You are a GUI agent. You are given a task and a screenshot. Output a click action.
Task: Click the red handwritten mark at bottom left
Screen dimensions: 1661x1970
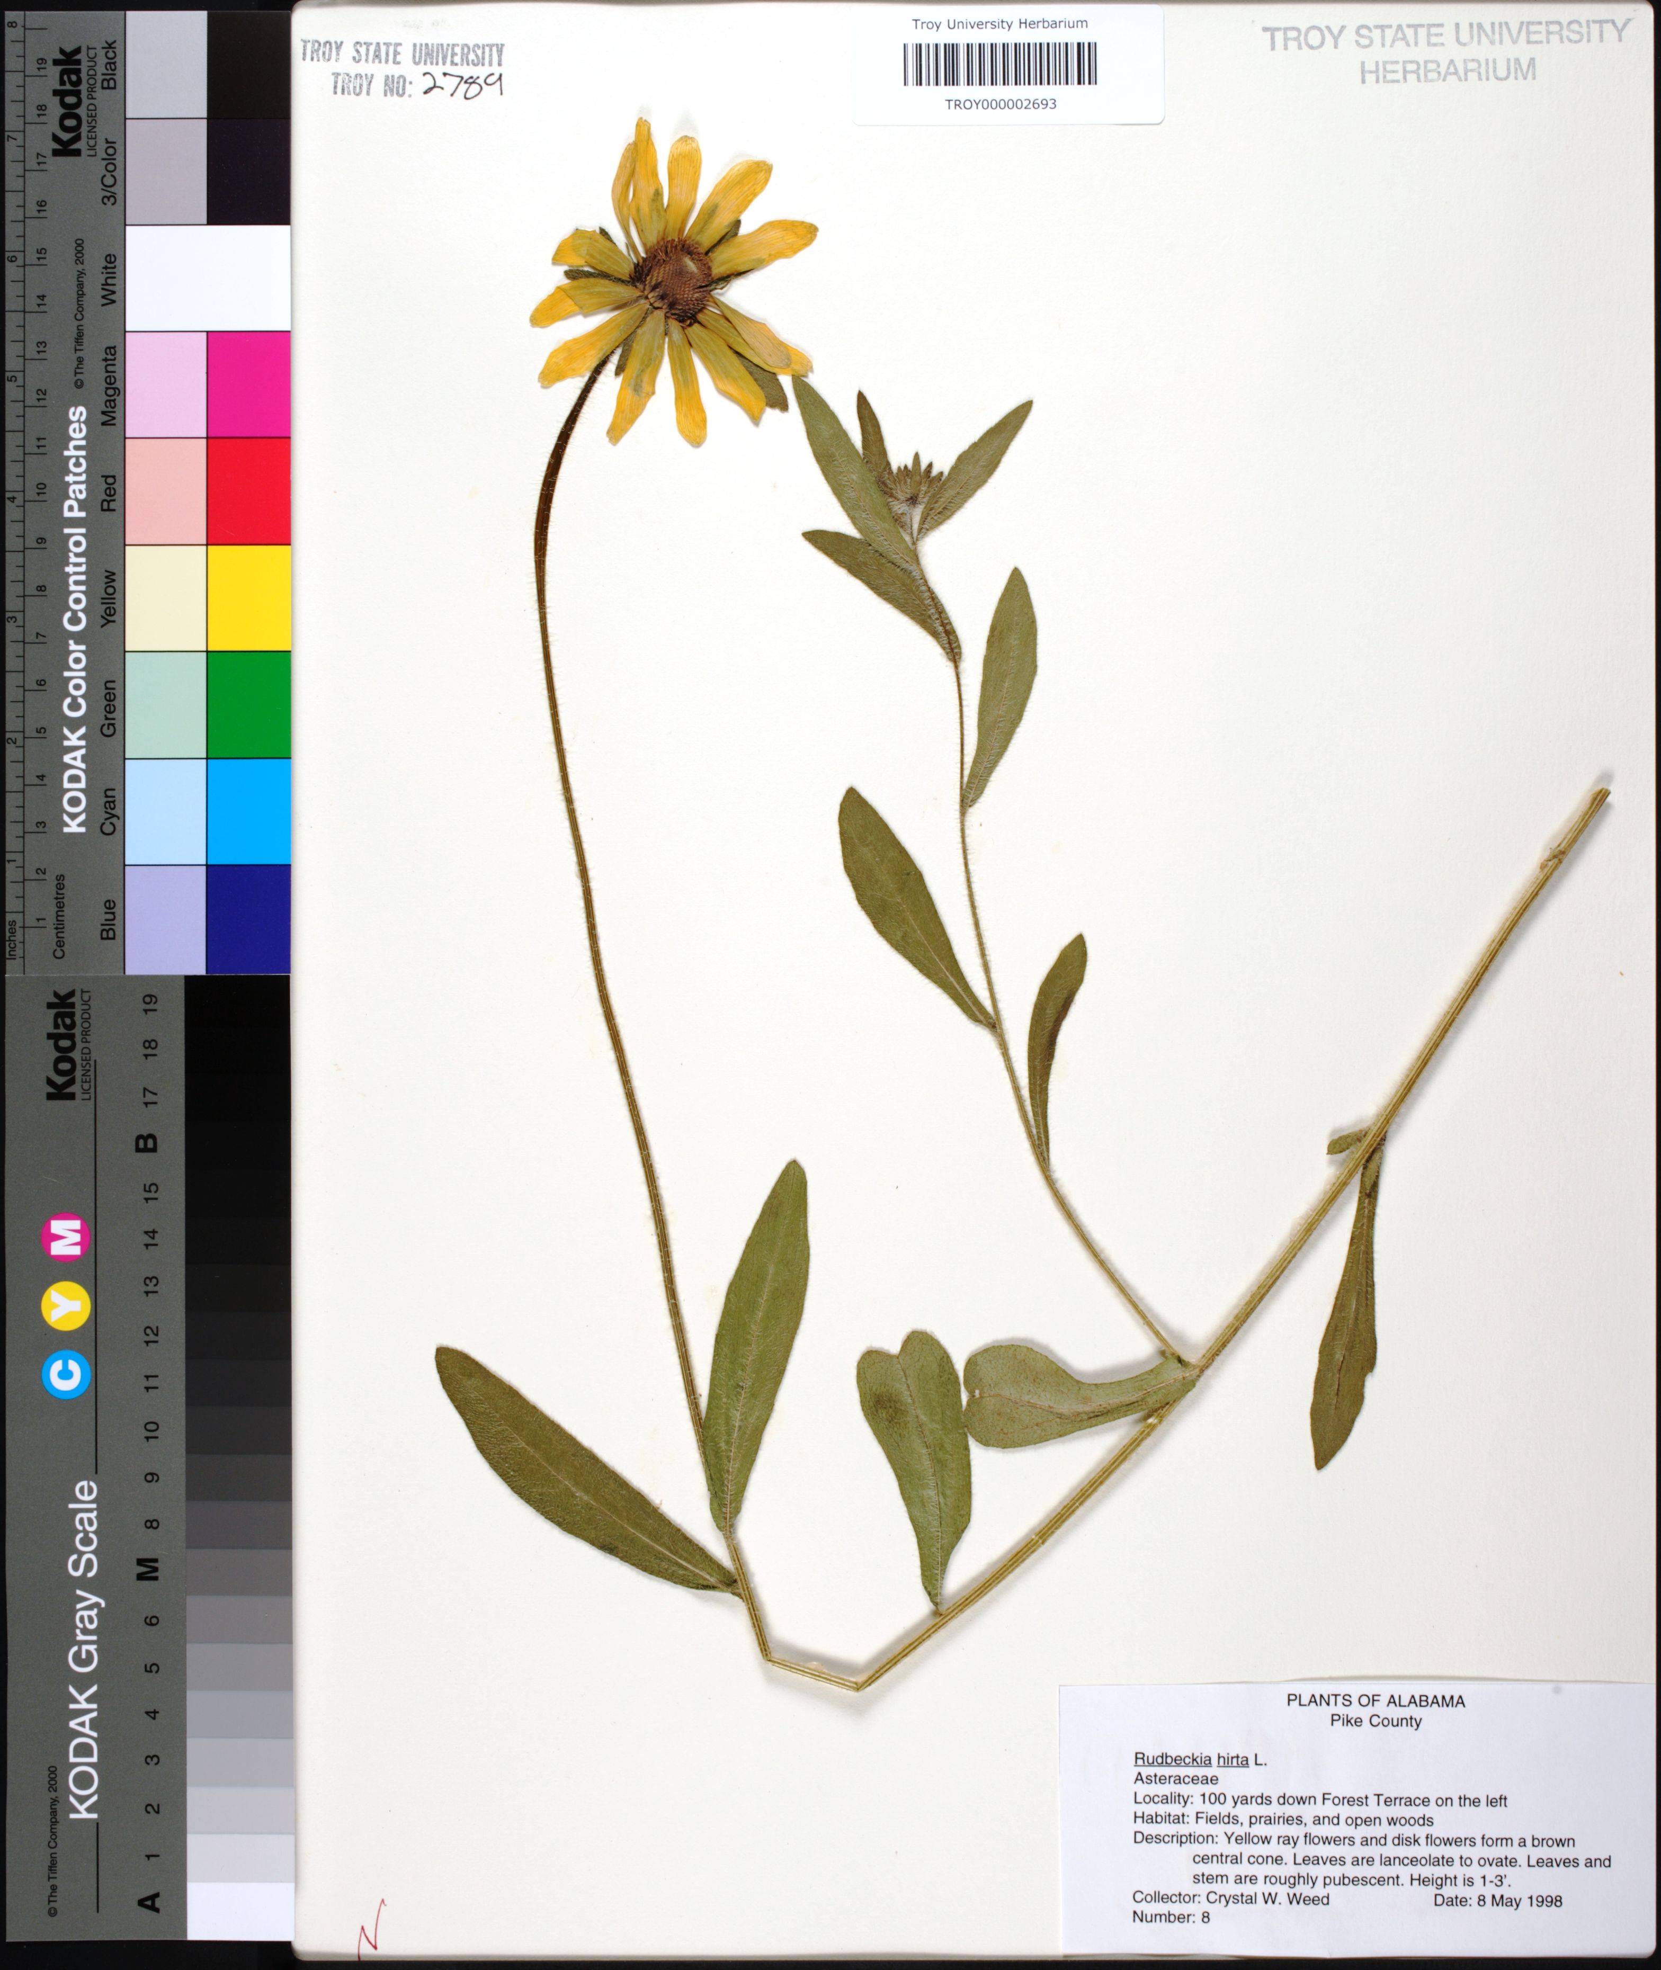point(371,1929)
